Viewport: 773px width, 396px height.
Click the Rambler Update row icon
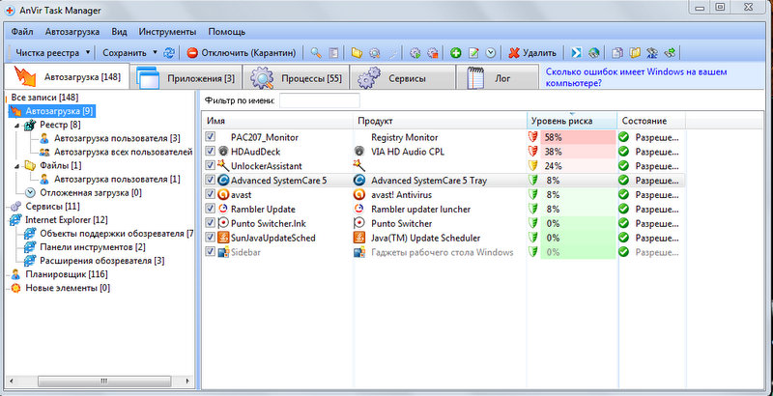223,210
